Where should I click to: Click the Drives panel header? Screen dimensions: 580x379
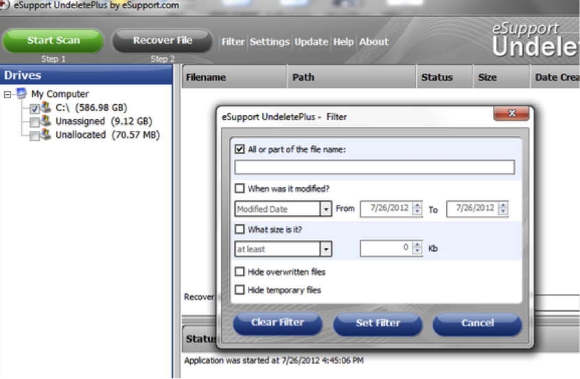86,75
